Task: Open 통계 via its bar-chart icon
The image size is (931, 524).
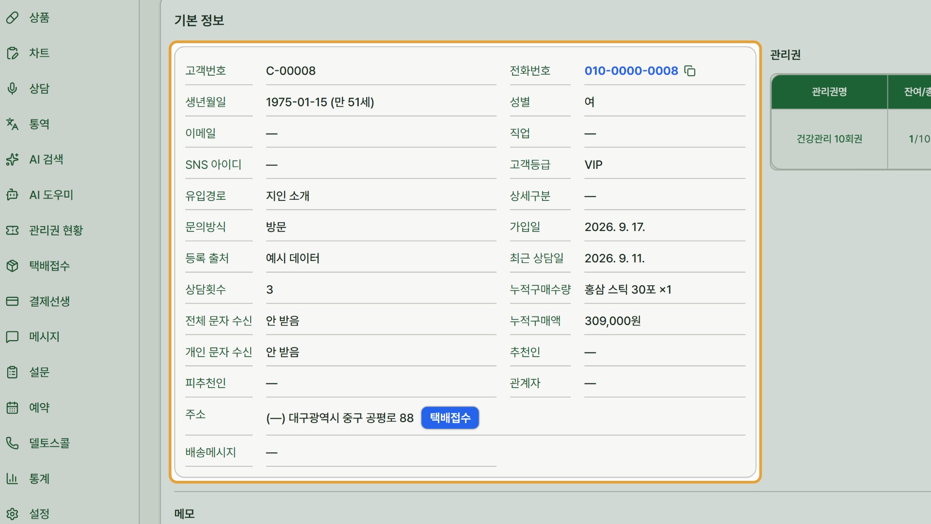Action: click(12, 478)
